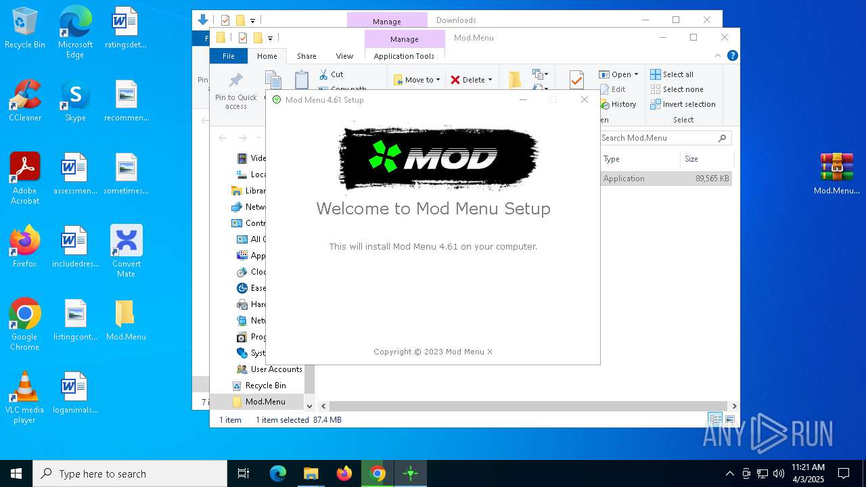
Task: Click the Mod Menu installer taskbar icon
Action: click(x=411, y=473)
